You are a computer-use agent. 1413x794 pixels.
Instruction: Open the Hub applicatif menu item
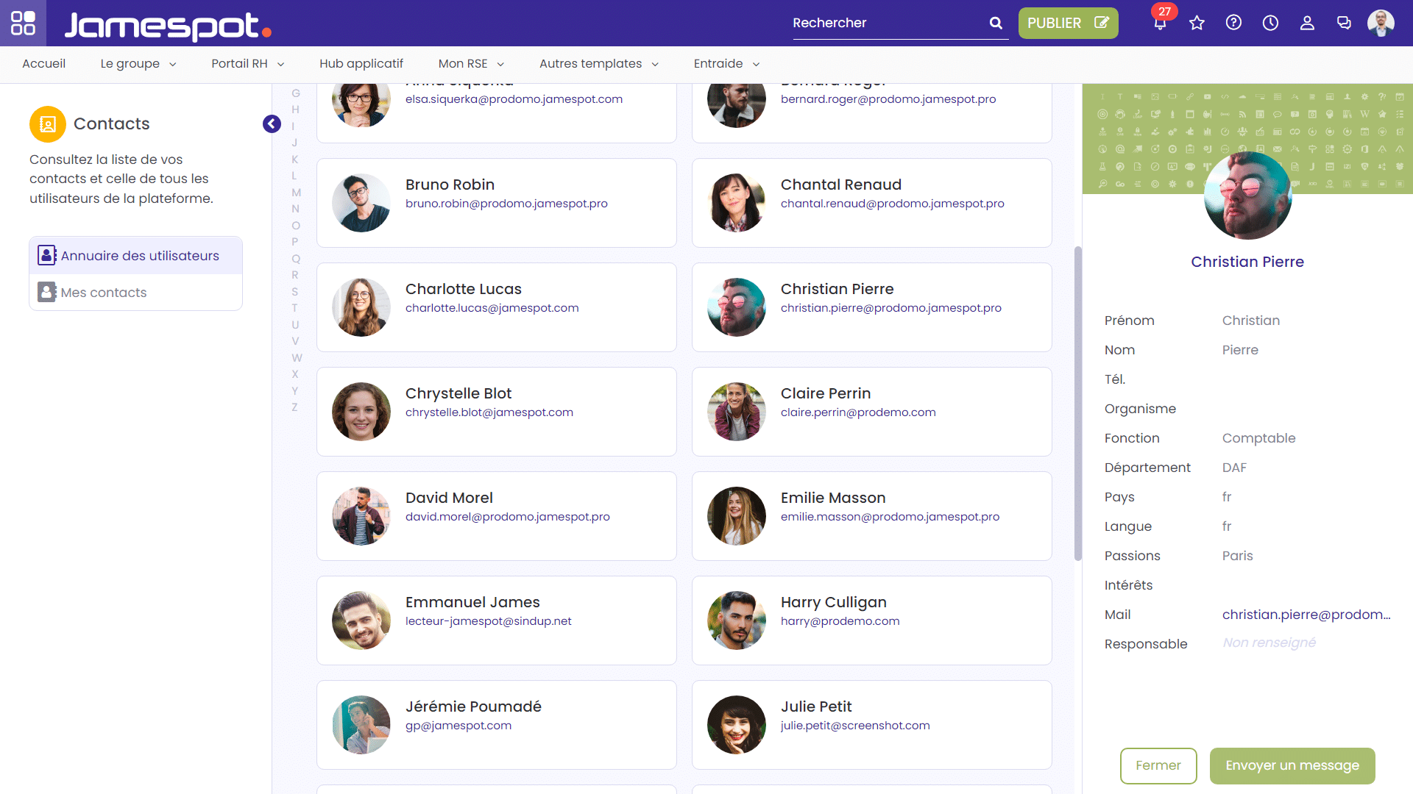tap(361, 64)
